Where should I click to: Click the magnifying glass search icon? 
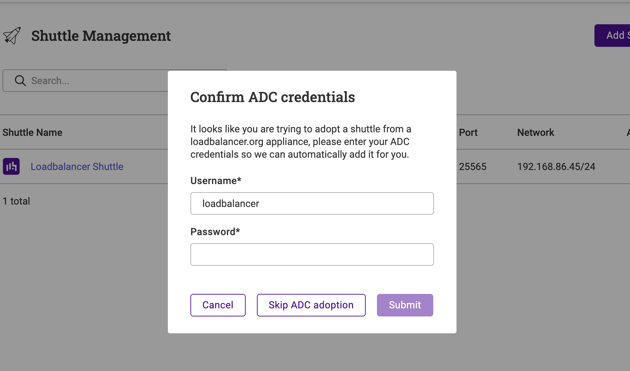pos(20,81)
